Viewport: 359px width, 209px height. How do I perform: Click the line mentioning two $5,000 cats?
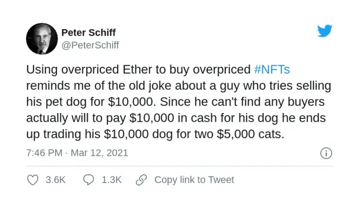155,134
